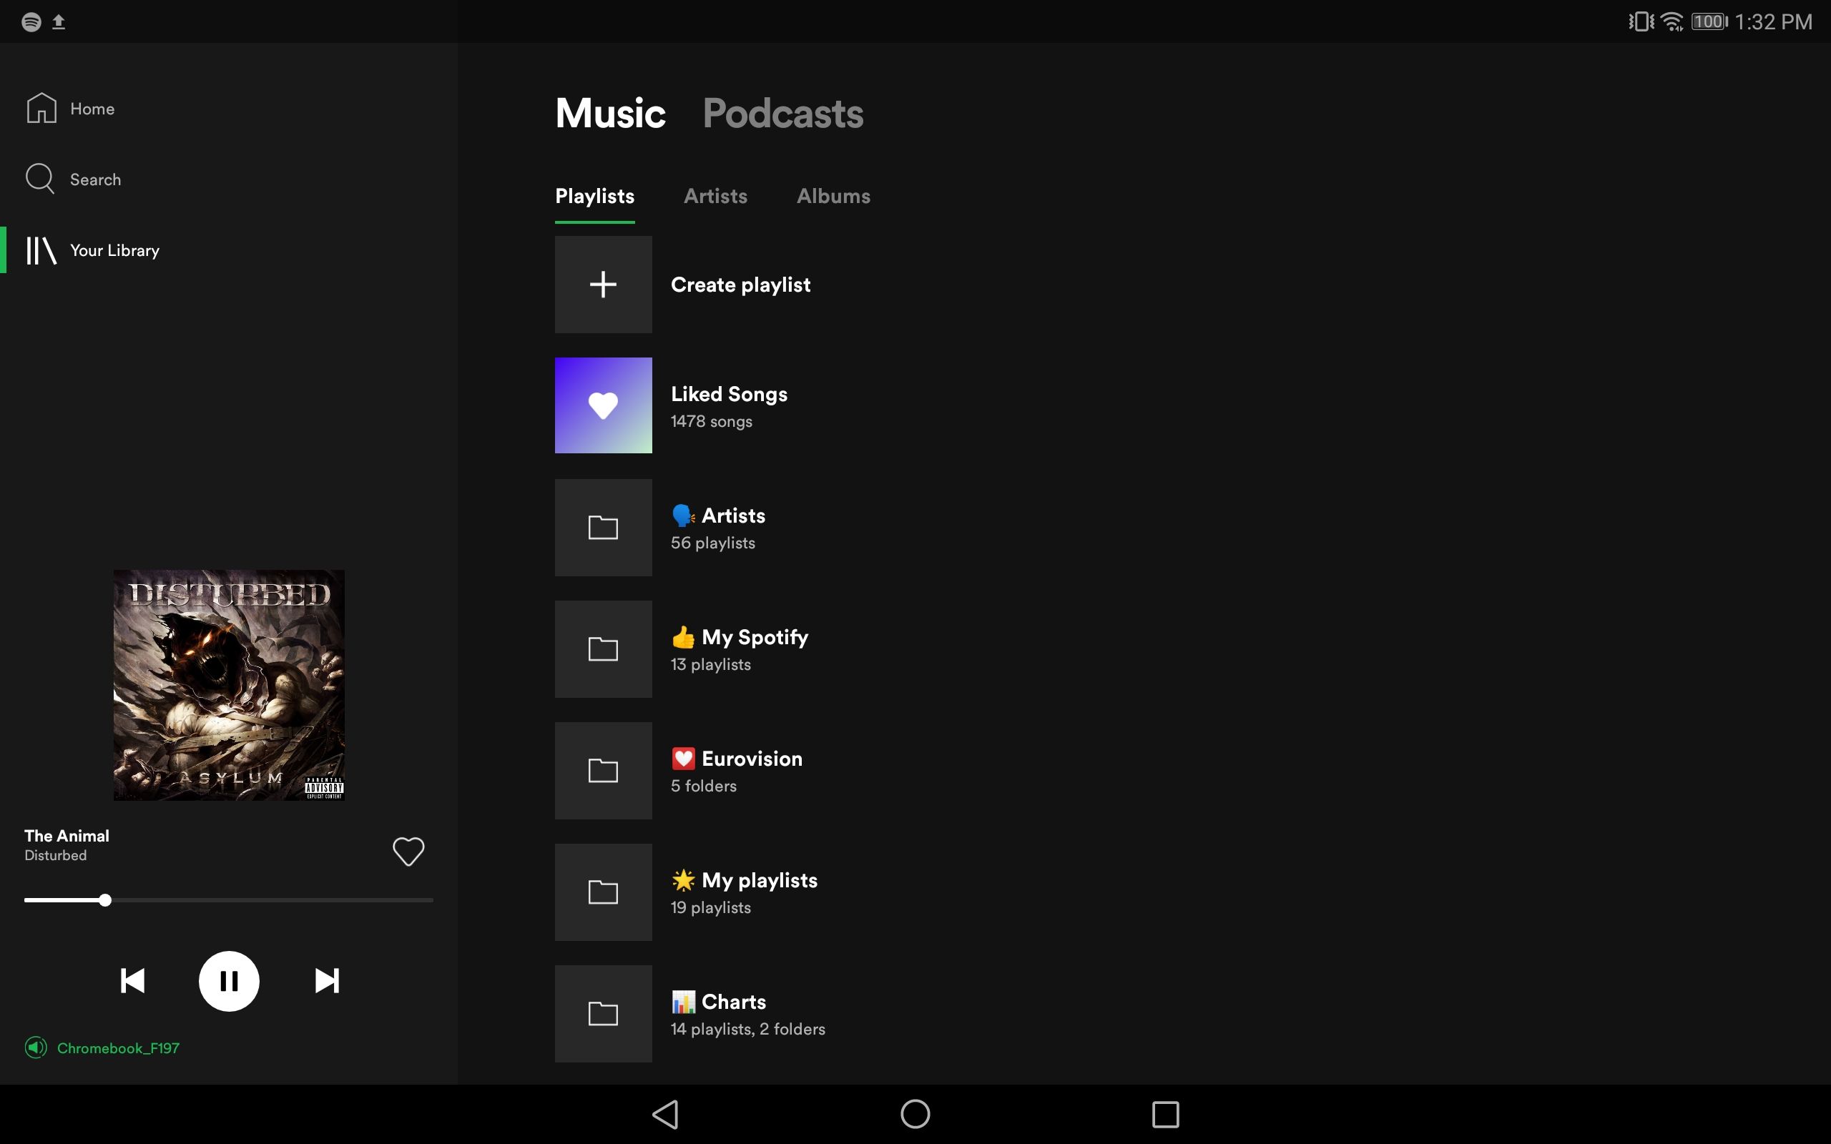Click the battery status icon
Viewport: 1831px width, 1144px height.
pos(1709,21)
